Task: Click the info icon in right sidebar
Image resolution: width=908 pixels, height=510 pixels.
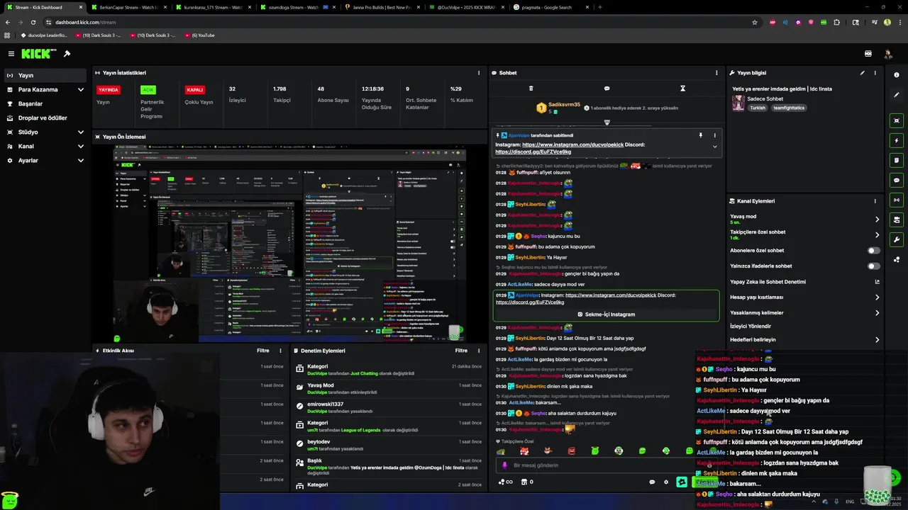Action: click(897, 75)
